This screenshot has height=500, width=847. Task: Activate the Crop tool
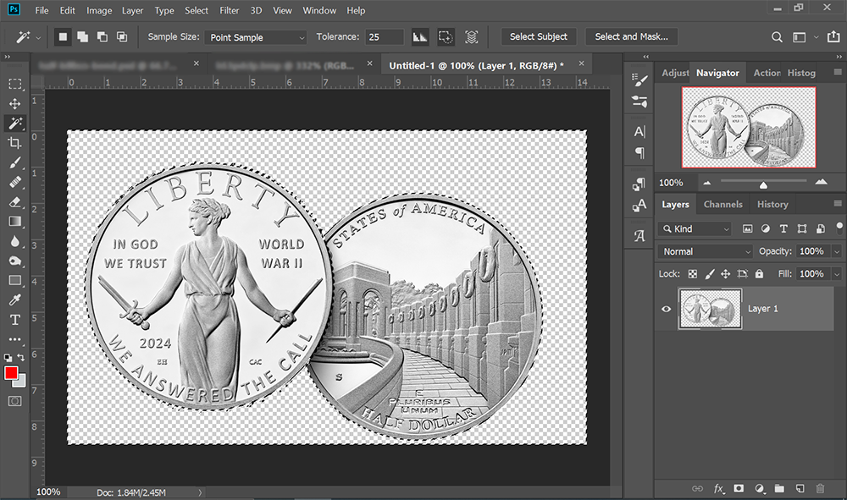[15, 143]
